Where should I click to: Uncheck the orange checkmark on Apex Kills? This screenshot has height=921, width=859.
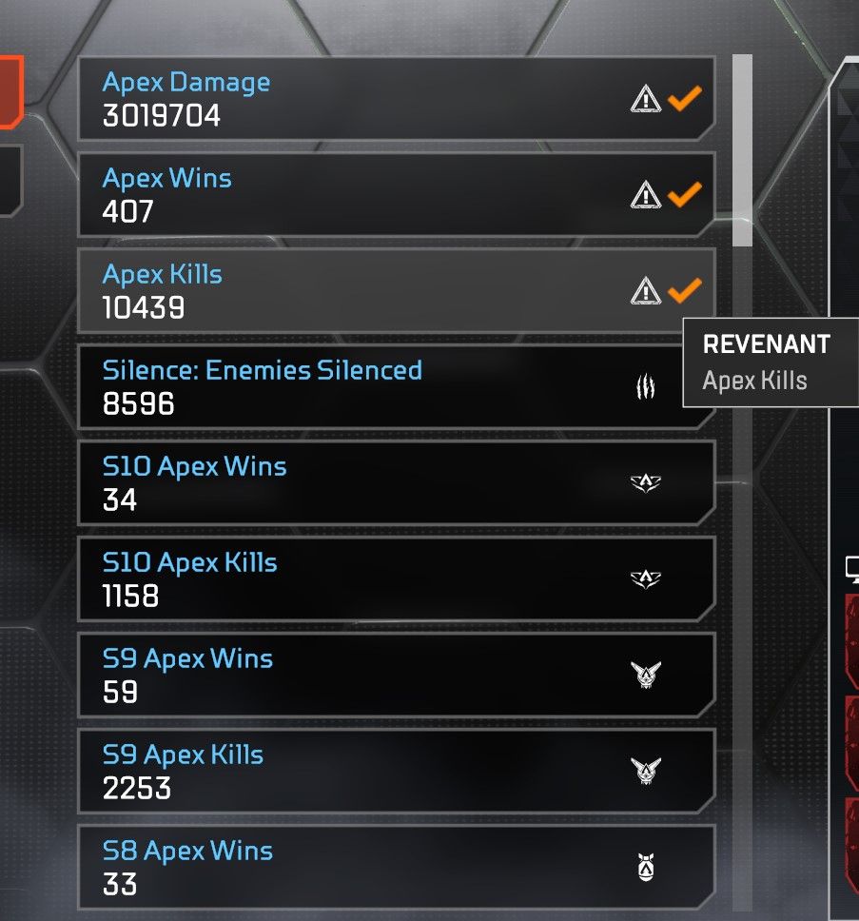[685, 290]
